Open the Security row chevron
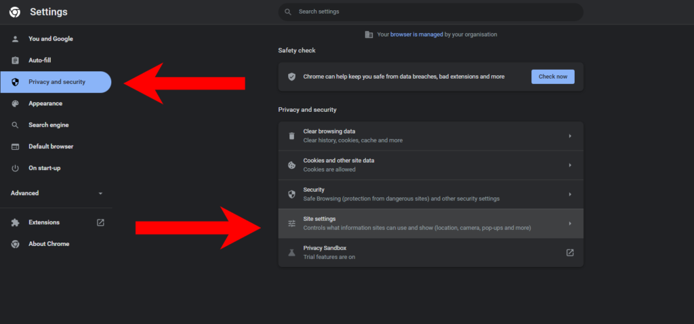The width and height of the screenshot is (694, 324). [x=570, y=194]
